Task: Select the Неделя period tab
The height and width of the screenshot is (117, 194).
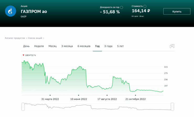Action: [x=39, y=46]
